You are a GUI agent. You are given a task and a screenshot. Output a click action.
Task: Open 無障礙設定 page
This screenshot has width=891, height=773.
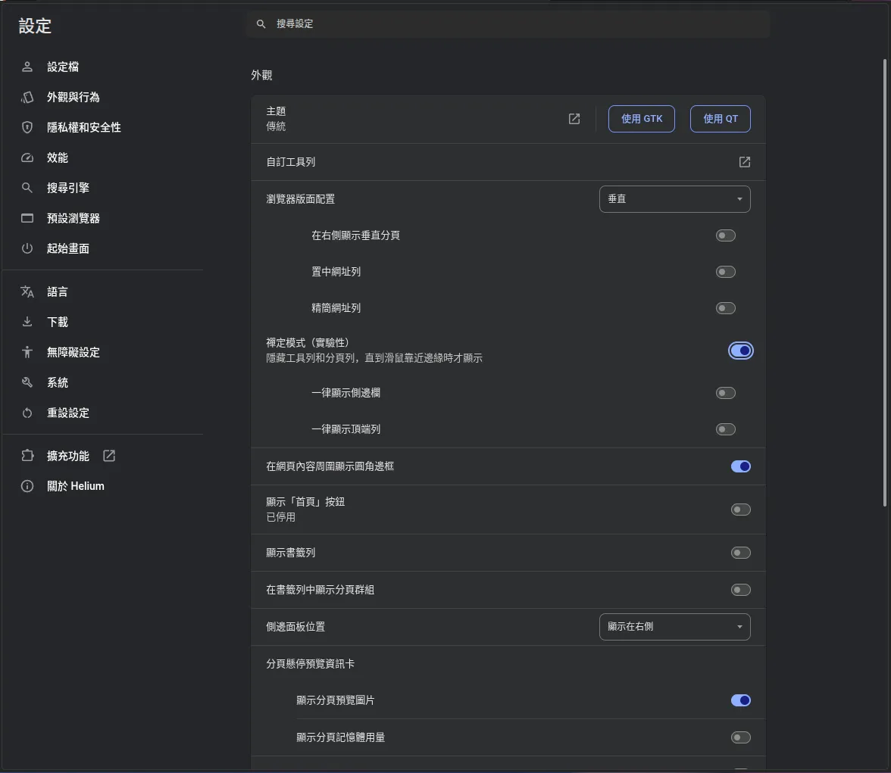coord(73,352)
